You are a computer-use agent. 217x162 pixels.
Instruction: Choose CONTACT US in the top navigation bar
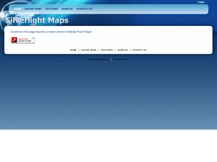tap(84, 9)
